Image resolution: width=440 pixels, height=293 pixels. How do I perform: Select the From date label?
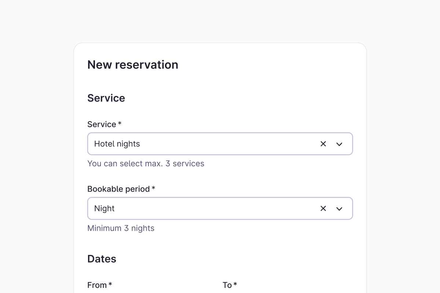tap(97, 285)
